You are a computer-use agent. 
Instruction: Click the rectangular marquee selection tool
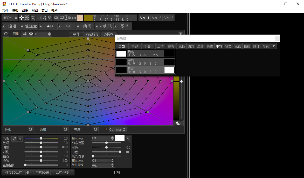[x=39, y=18]
